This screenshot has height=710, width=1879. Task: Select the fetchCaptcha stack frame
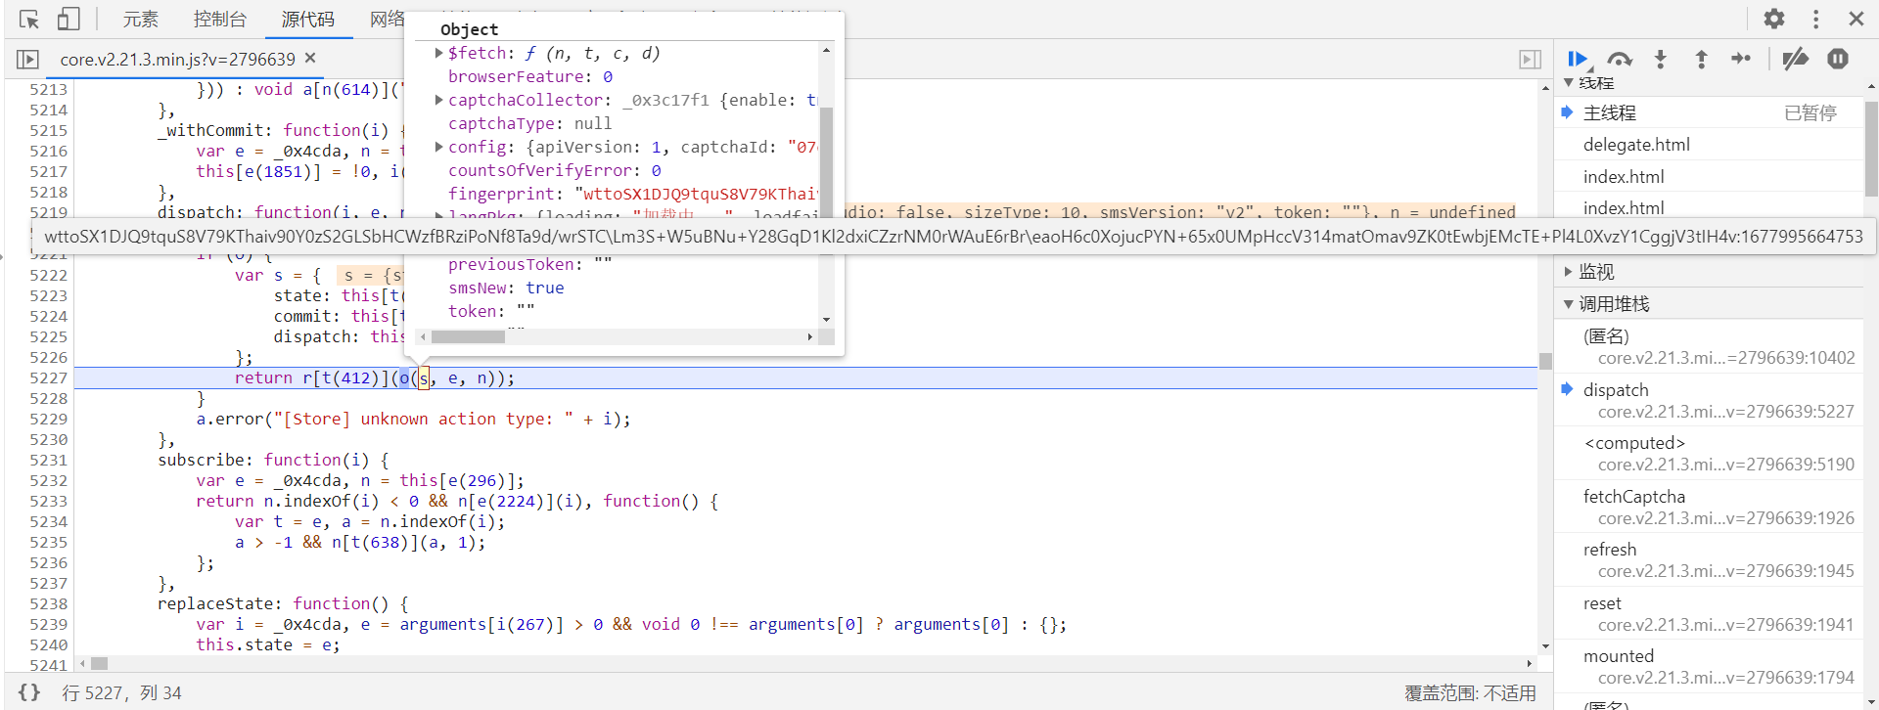(x=1709, y=508)
